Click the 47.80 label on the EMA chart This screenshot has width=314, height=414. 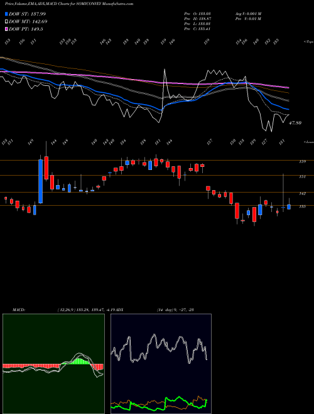tap(295, 123)
